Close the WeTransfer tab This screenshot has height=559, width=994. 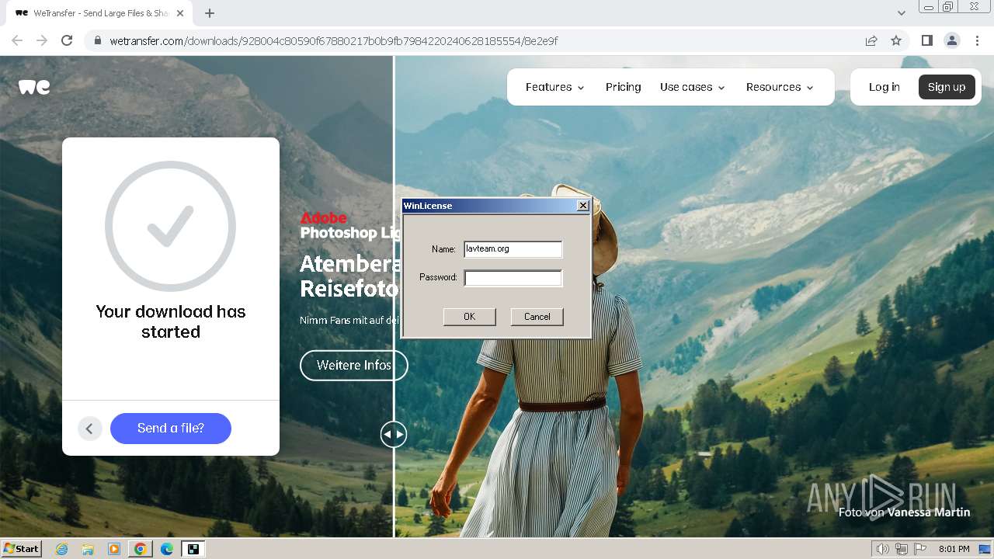180,13
